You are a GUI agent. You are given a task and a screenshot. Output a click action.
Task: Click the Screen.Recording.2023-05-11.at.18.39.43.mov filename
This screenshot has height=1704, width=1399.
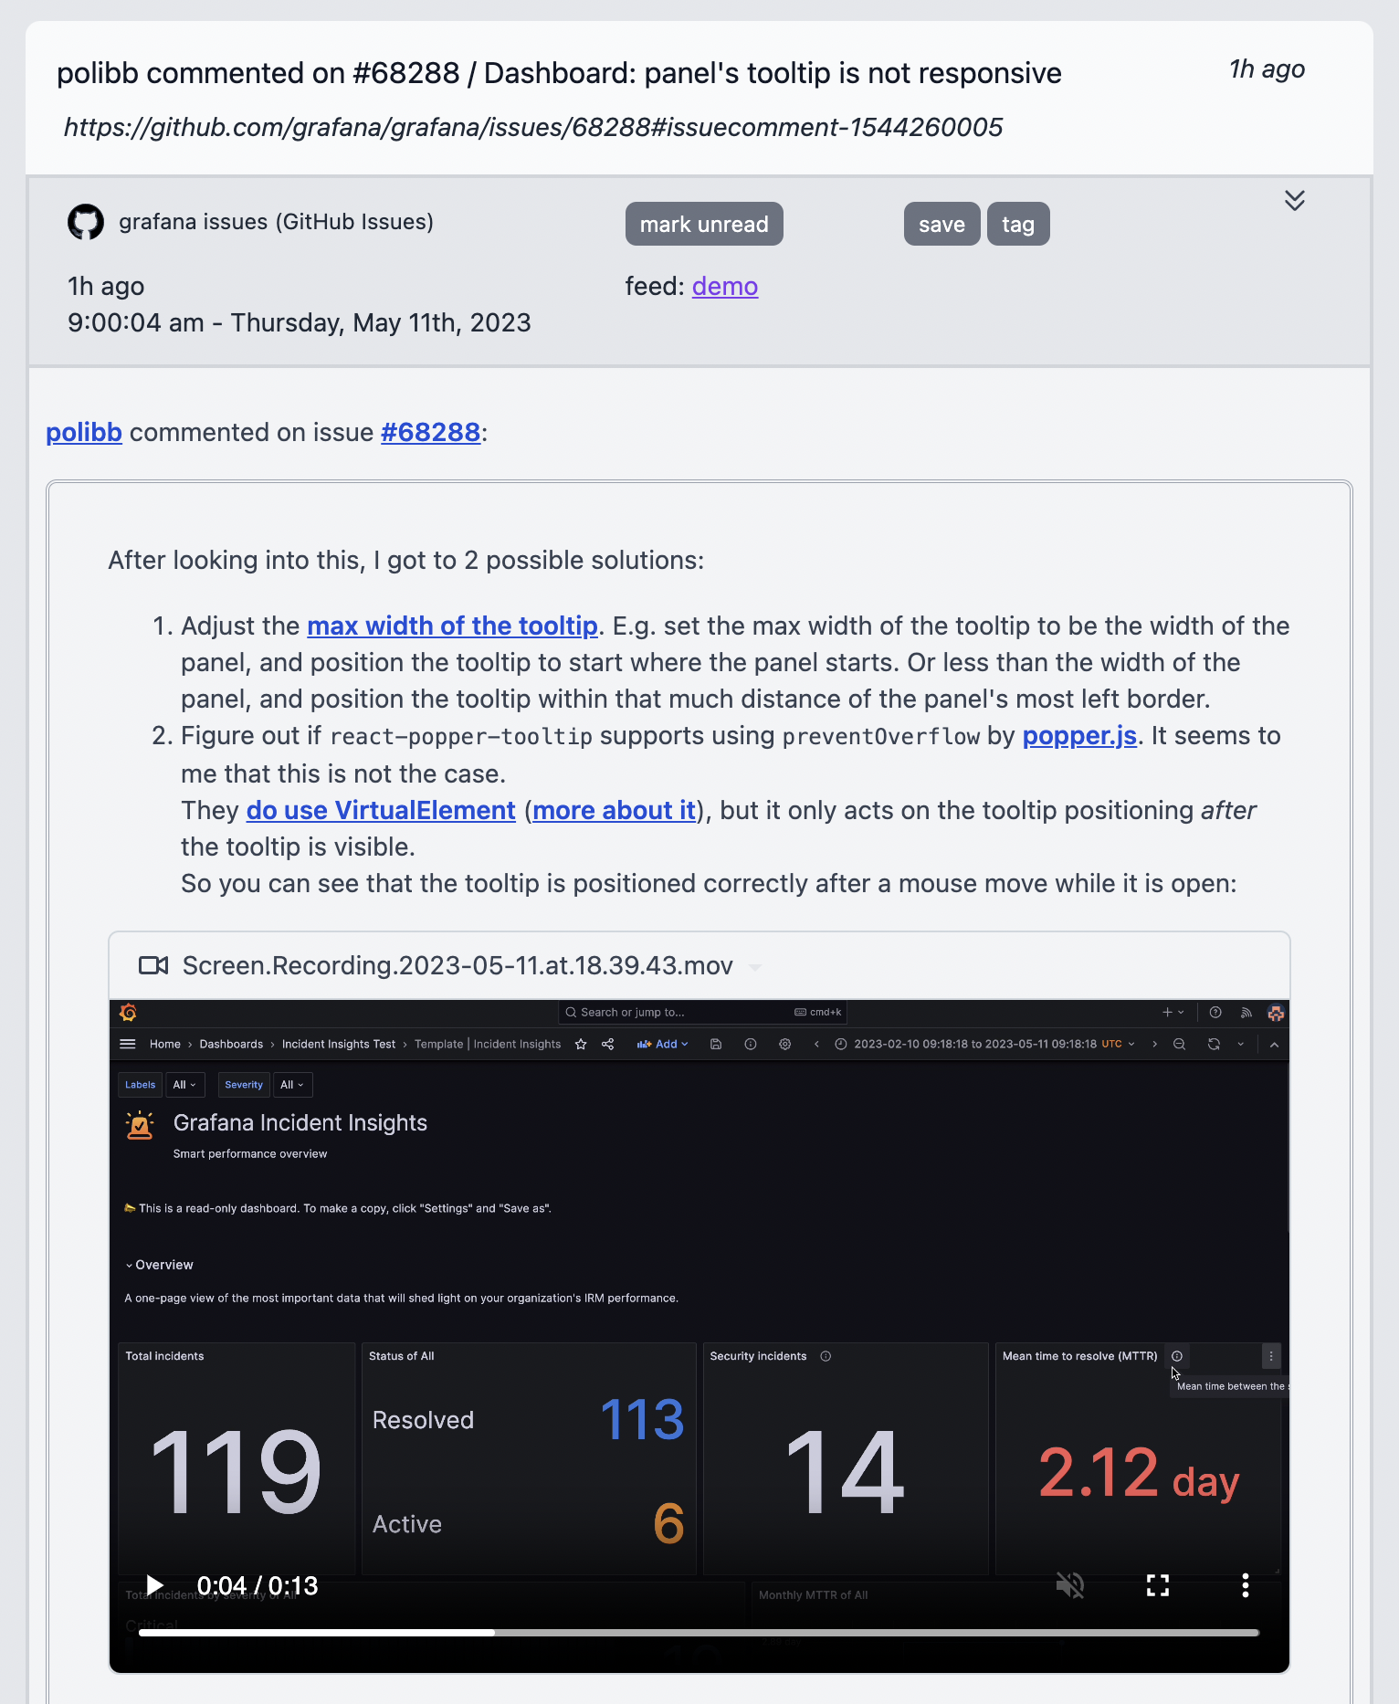click(x=458, y=965)
